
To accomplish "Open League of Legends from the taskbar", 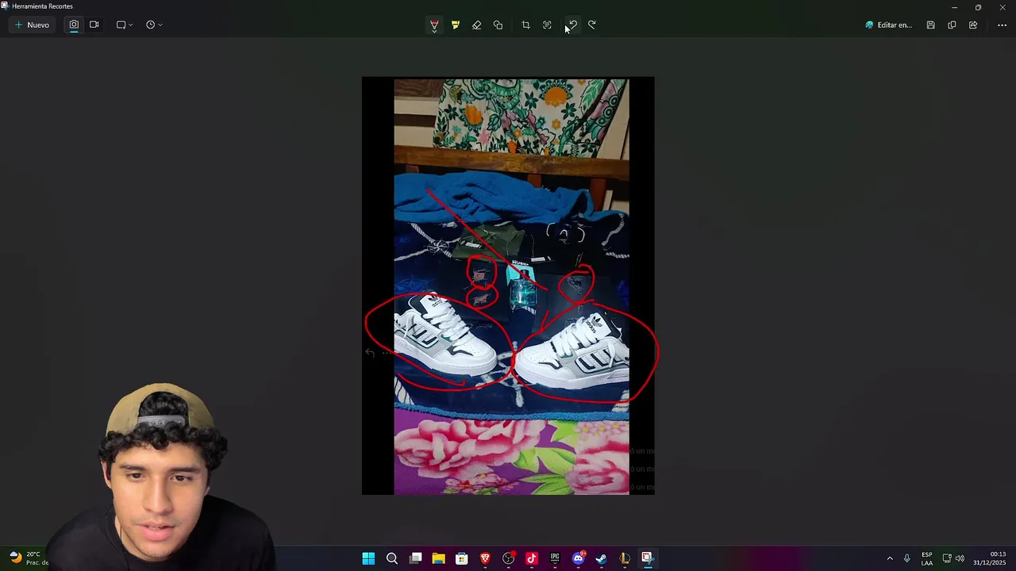I will tap(625, 558).
